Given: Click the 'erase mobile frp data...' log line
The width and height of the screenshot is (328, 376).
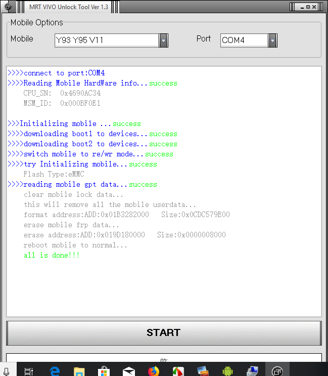Looking at the screenshot, I should point(71,225).
